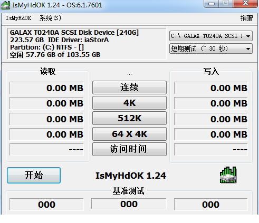The height and width of the screenshot is (223, 259).
Task: Click the 512K test button
Action: (129, 118)
